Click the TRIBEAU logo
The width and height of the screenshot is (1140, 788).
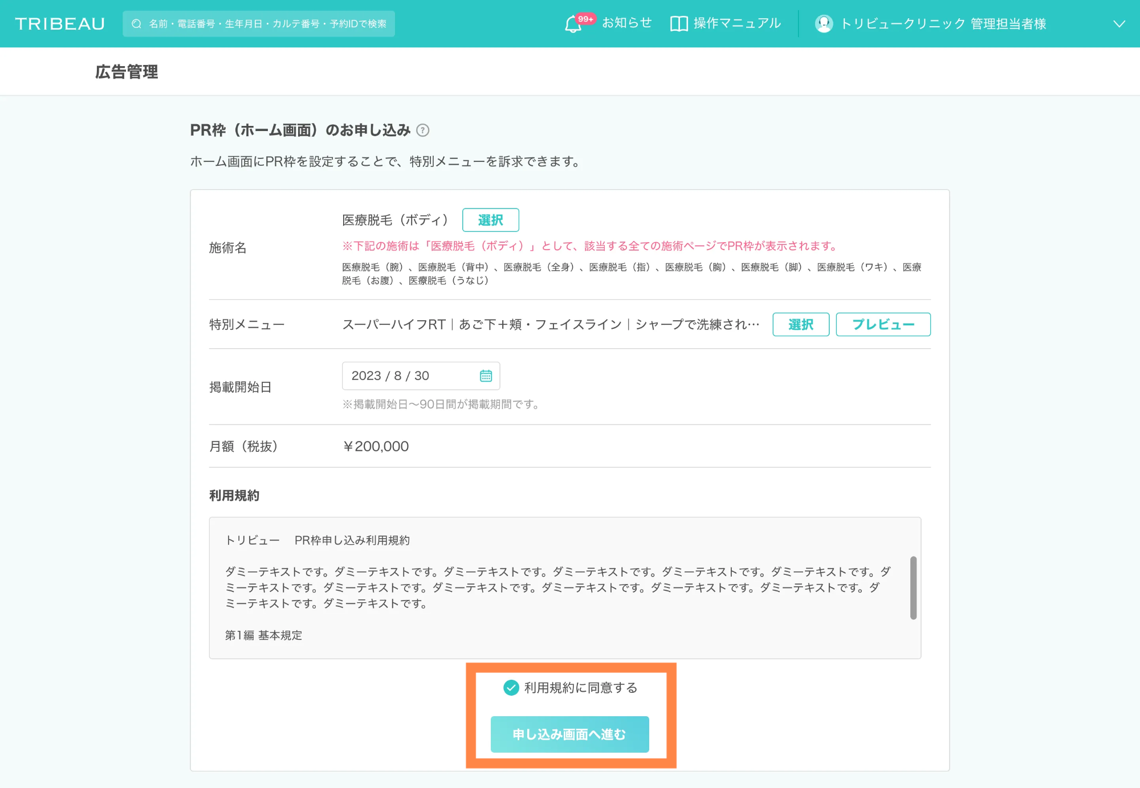click(x=60, y=24)
